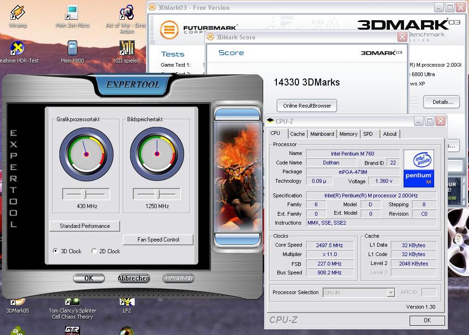
Task: Click the Core Speed value field
Action: 330,245
